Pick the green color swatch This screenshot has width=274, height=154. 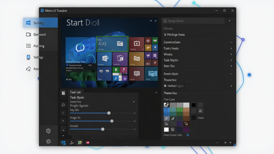click(180, 110)
